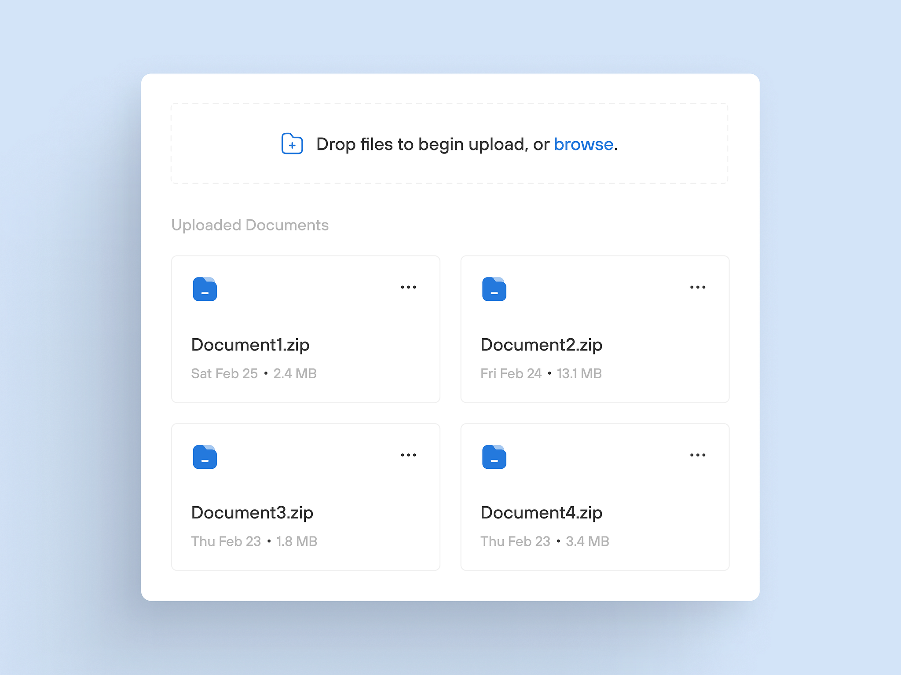Click the browse link to upload files
Screen dimensions: 901x675
point(583,144)
